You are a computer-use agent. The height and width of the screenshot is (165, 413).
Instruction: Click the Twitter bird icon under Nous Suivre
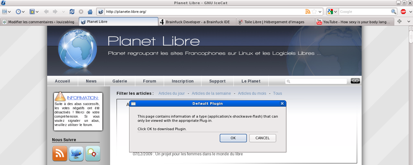(76, 154)
